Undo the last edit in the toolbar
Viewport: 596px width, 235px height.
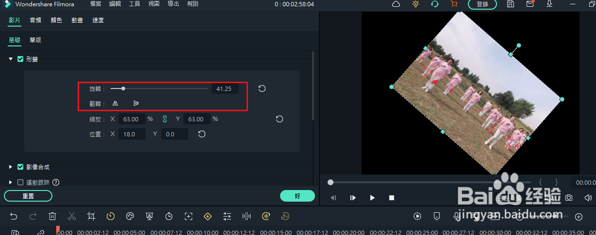click(14, 216)
